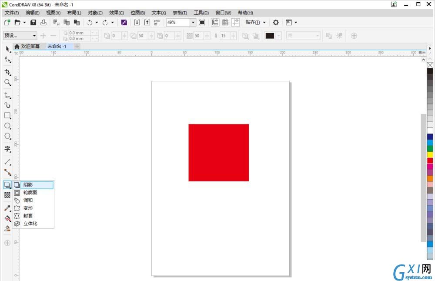This screenshot has width=435, height=281.
Task: Select the Transparency checkerboard tool
Action: pyautogui.click(x=7, y=195)
